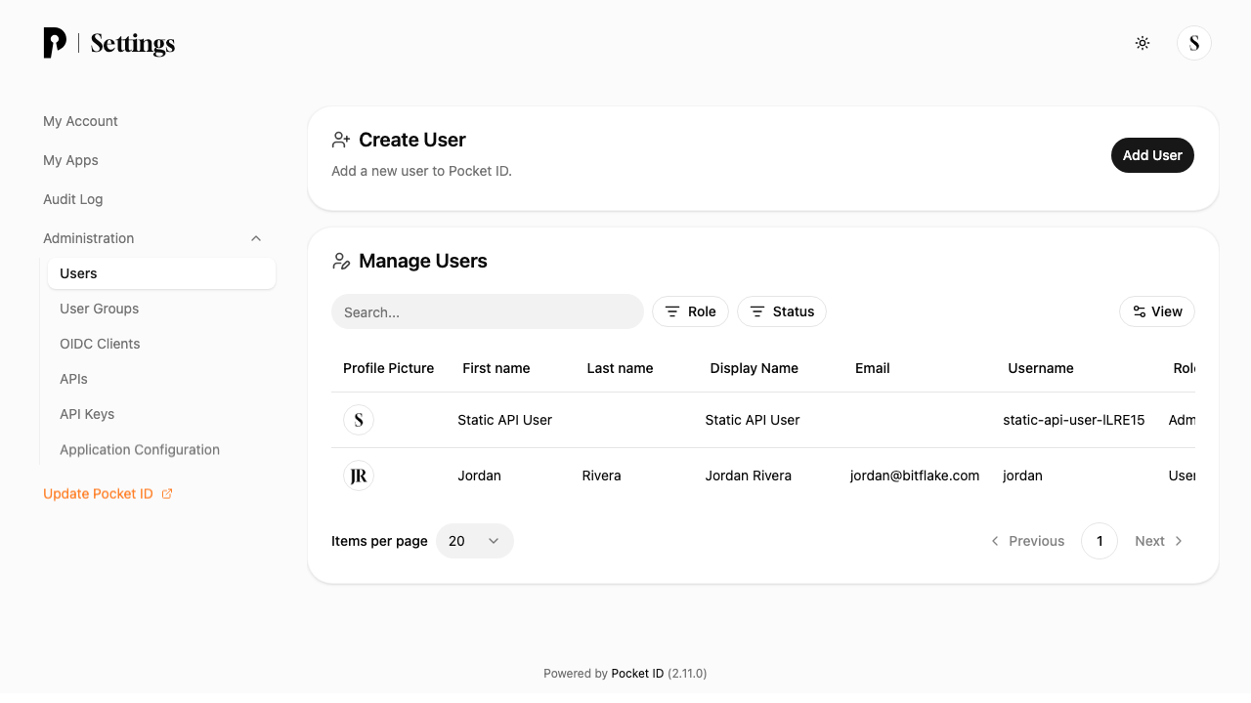This screenshot has width=1251, height=703.
Task: Open OIDC Clients section
Action: click(100, 344)
